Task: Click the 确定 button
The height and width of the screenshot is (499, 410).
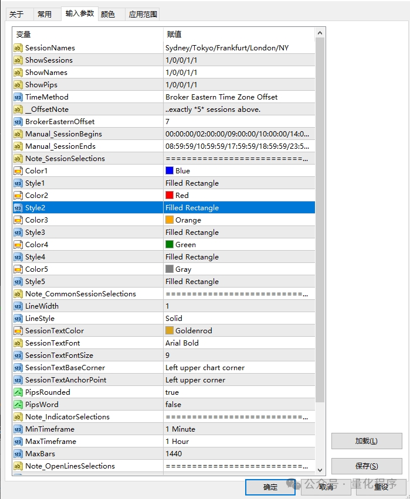Action: [270, 487]
